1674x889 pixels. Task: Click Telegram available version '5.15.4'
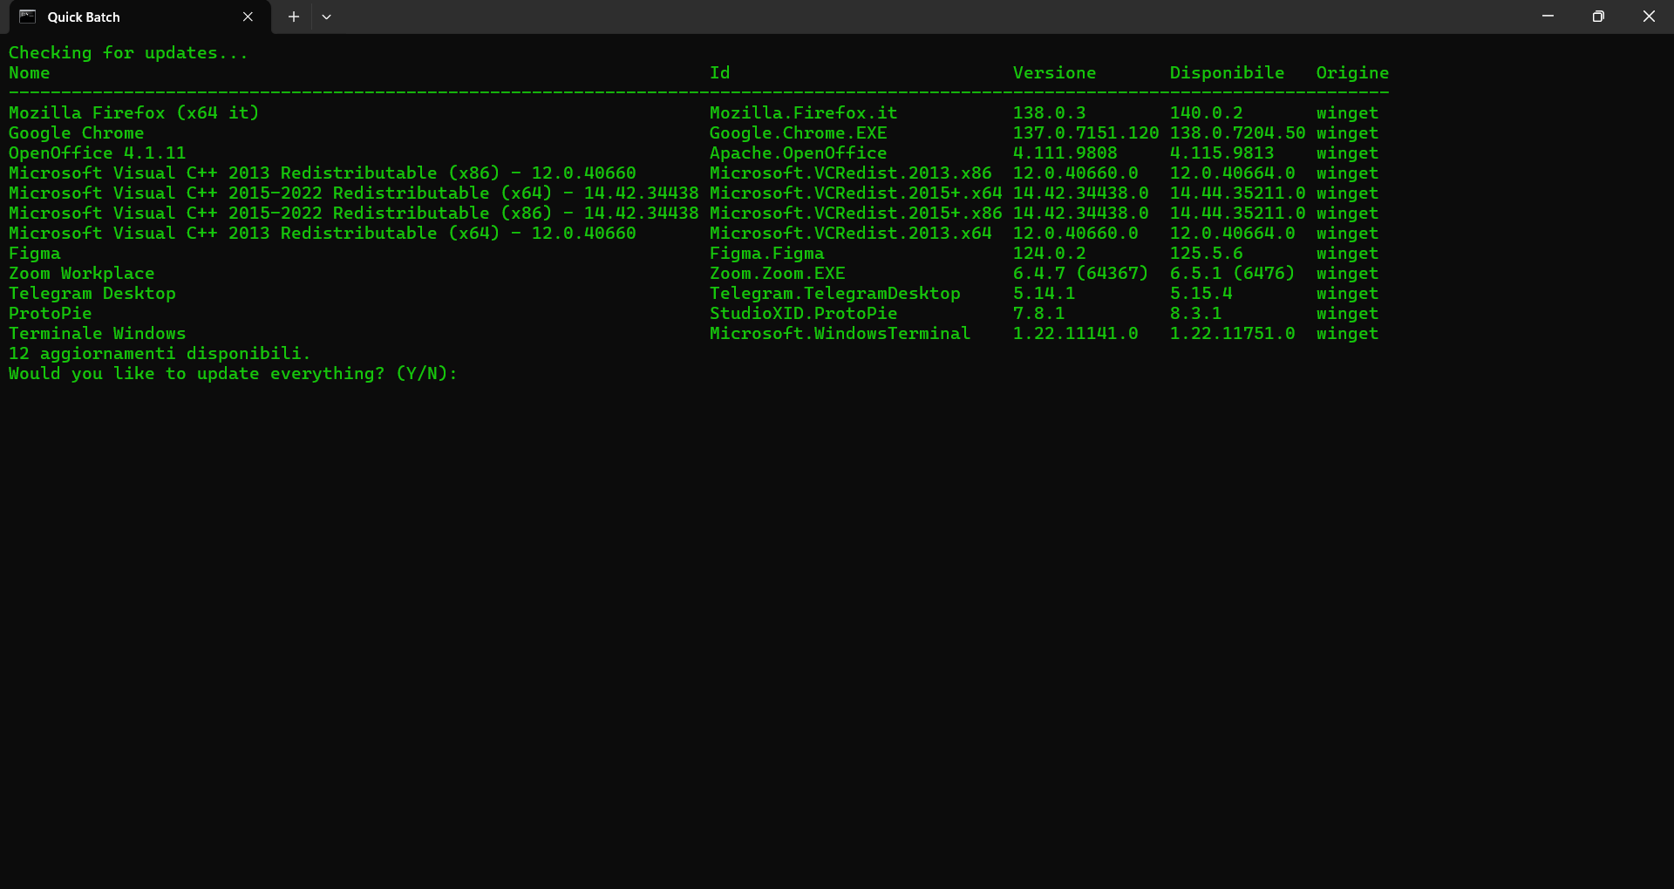tap(1201, 294)
